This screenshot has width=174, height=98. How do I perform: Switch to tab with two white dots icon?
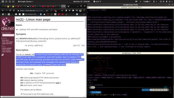tap(28, 7)
